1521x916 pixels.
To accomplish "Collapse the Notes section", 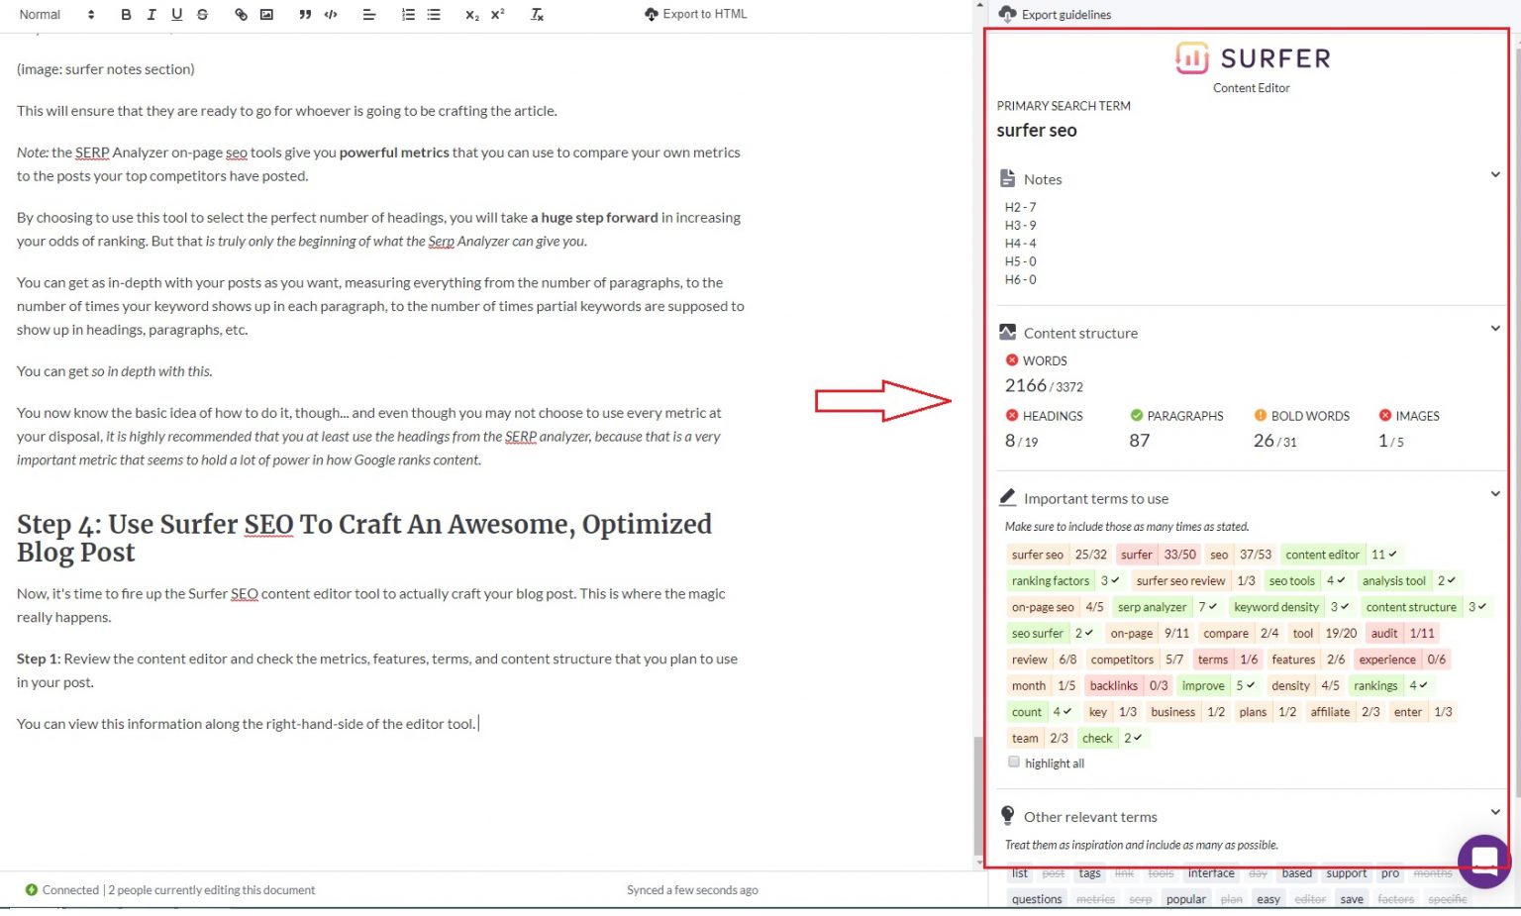I will tap(1494, 175).
